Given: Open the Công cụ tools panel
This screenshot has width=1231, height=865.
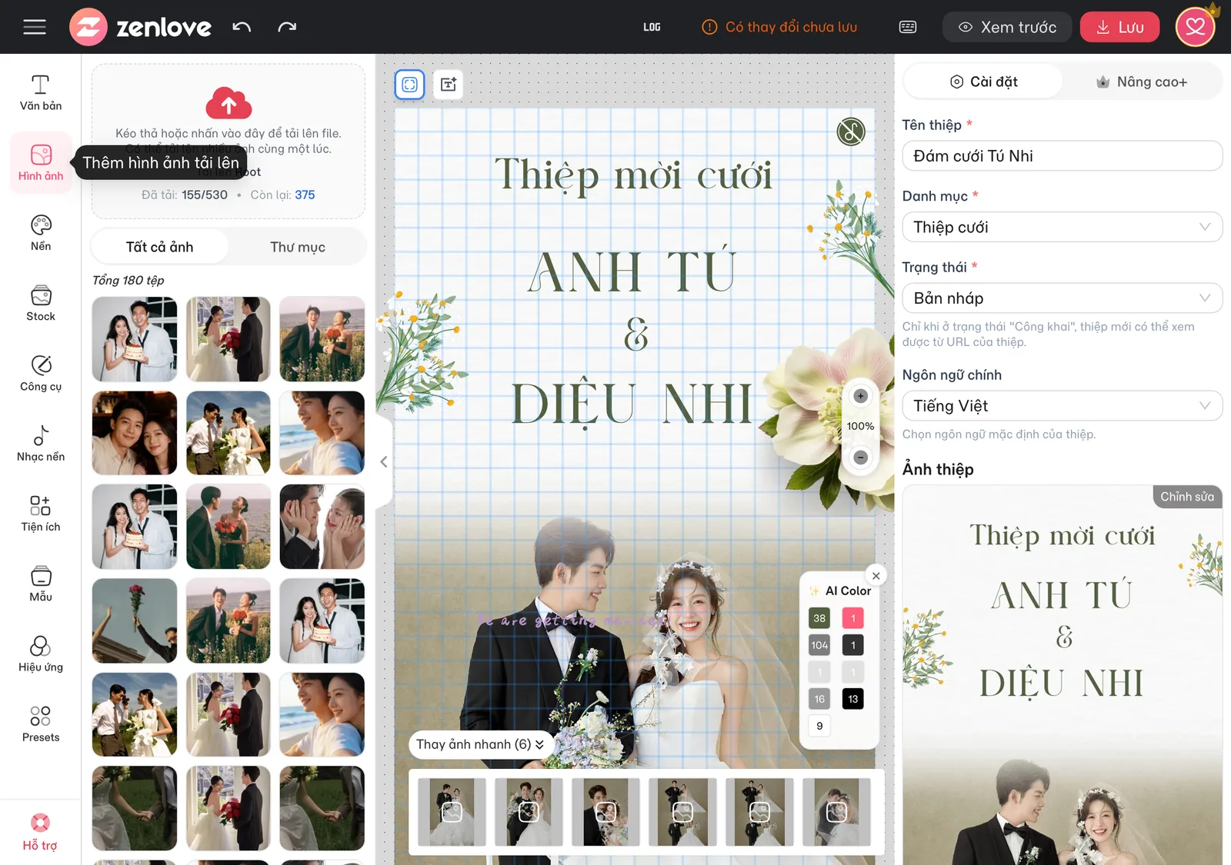Looking at the screenshot, I should (41, 373).
